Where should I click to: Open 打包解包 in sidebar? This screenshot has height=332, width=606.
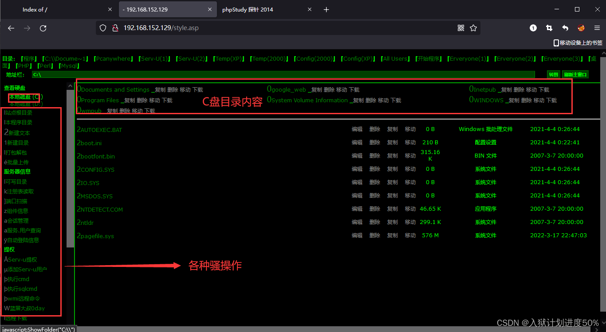click(x=16, y=153)
